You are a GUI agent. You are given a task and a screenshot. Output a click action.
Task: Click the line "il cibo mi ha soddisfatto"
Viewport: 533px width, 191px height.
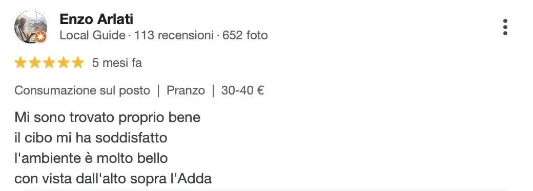(91, 138)
